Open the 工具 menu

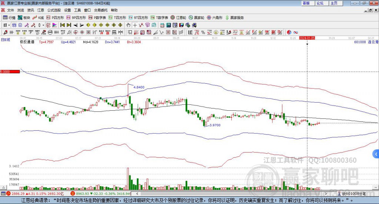[x=77, y=10]
